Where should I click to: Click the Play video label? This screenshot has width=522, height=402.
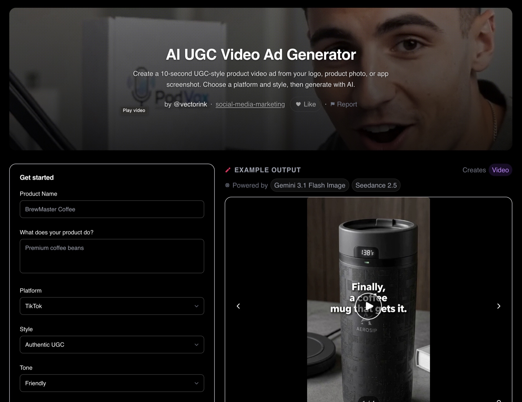click(134, 110)
